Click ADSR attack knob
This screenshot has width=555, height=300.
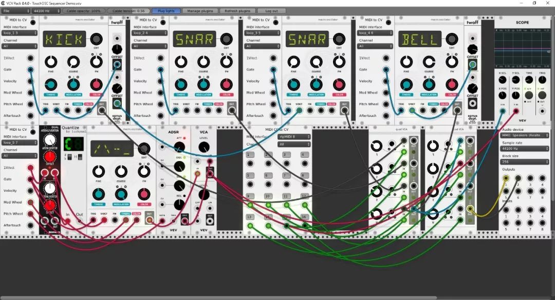click(179, 147)
